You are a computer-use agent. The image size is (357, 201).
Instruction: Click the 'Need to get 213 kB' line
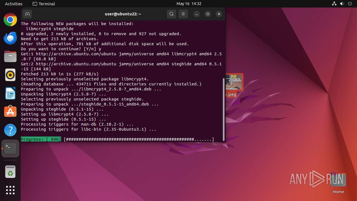[60, 39]
